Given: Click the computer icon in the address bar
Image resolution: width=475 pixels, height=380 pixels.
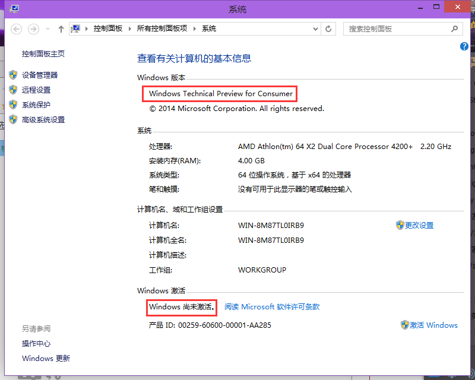Looking at the screenshot, I should 76,28.
